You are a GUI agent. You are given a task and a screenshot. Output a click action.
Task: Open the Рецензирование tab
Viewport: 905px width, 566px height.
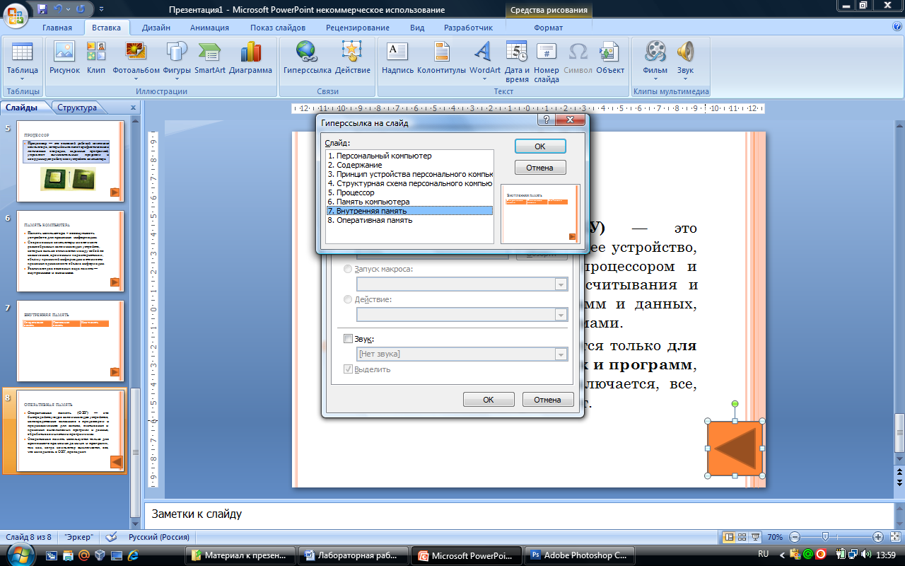tap(358, 28)
